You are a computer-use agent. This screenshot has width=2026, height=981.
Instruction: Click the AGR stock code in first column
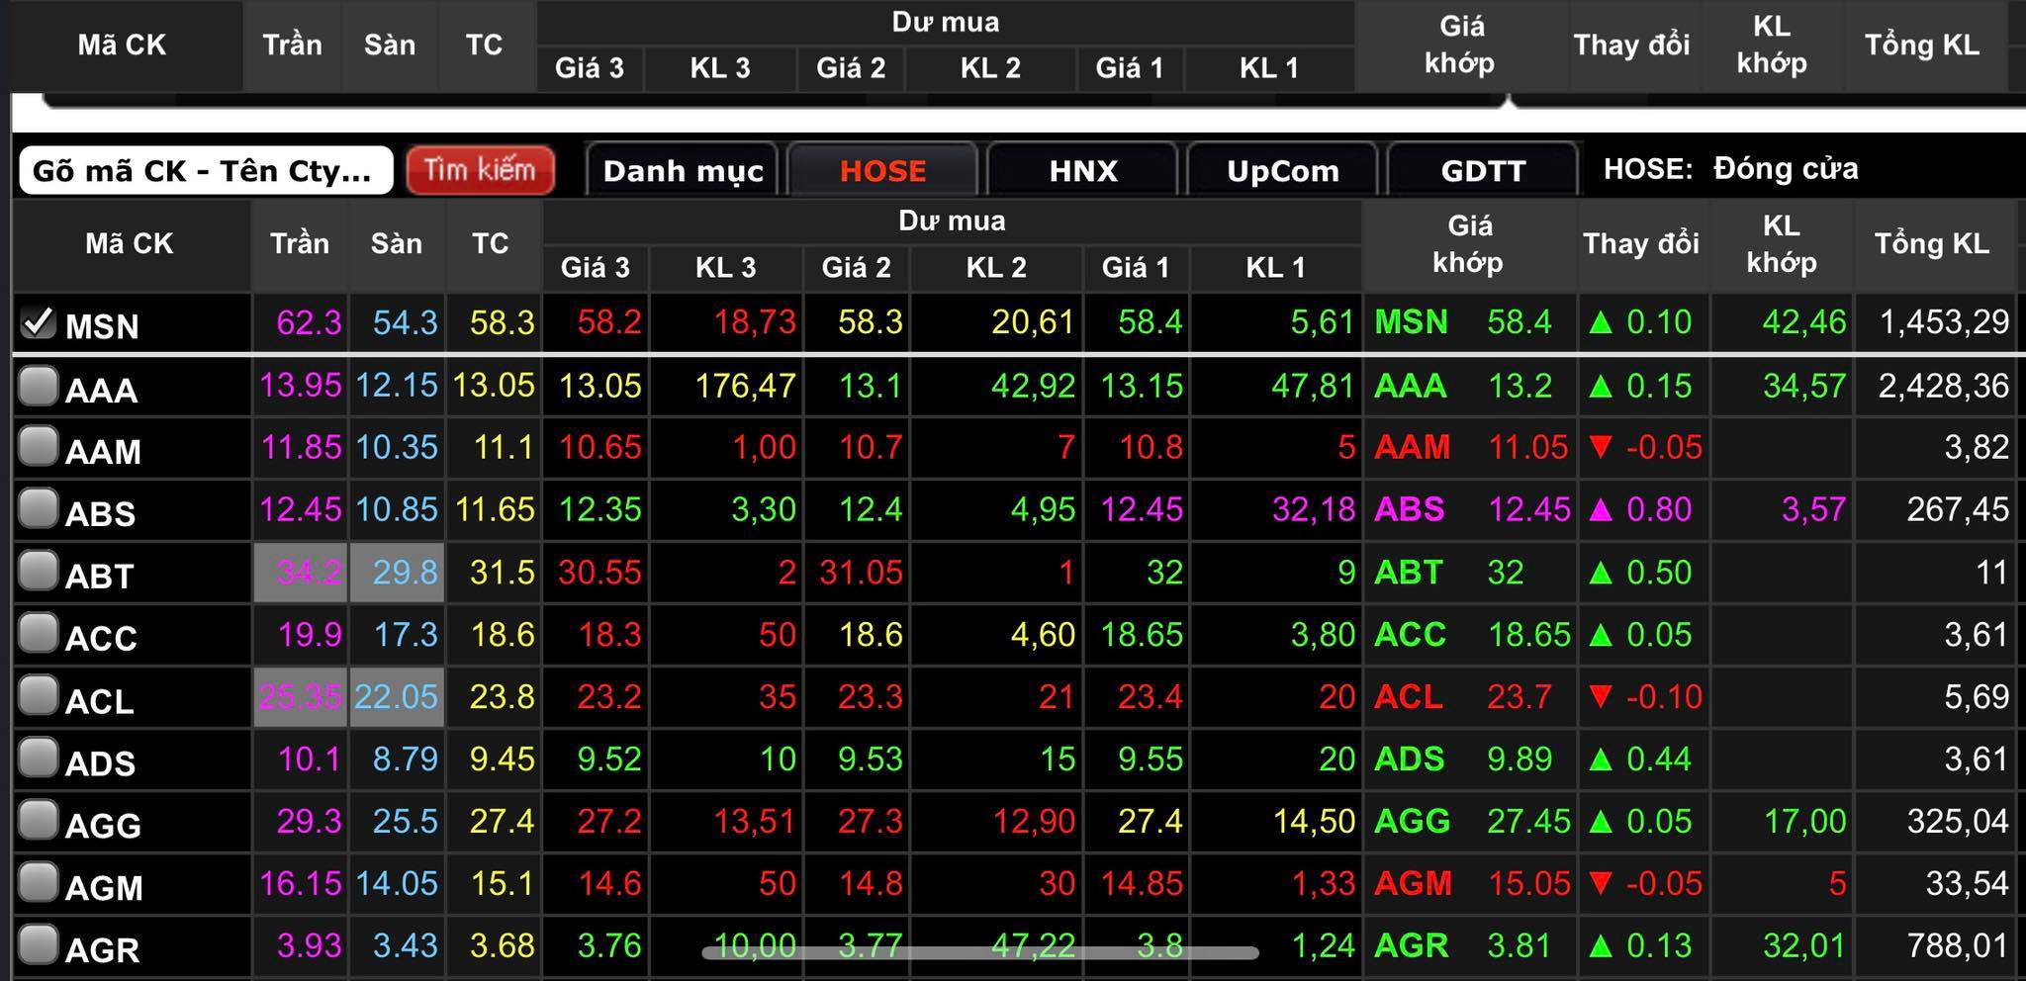(103, 949)
